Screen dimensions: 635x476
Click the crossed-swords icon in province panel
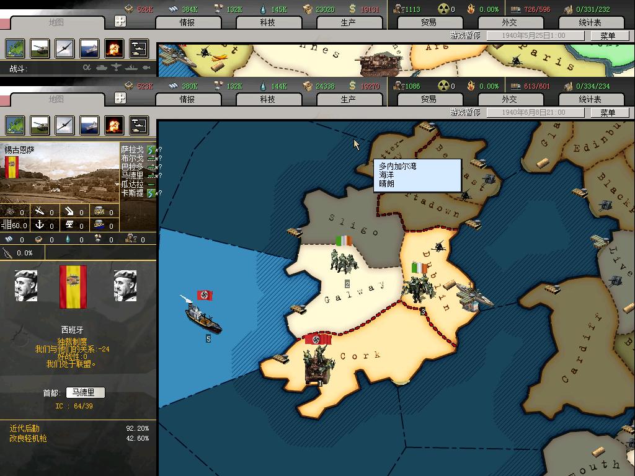(40, 211)
